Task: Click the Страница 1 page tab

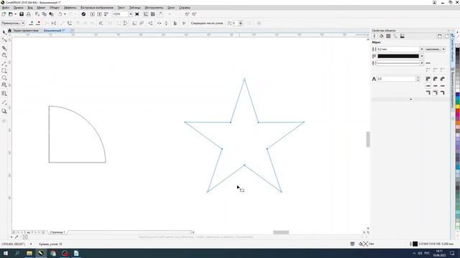Action: tap(57, 232)
